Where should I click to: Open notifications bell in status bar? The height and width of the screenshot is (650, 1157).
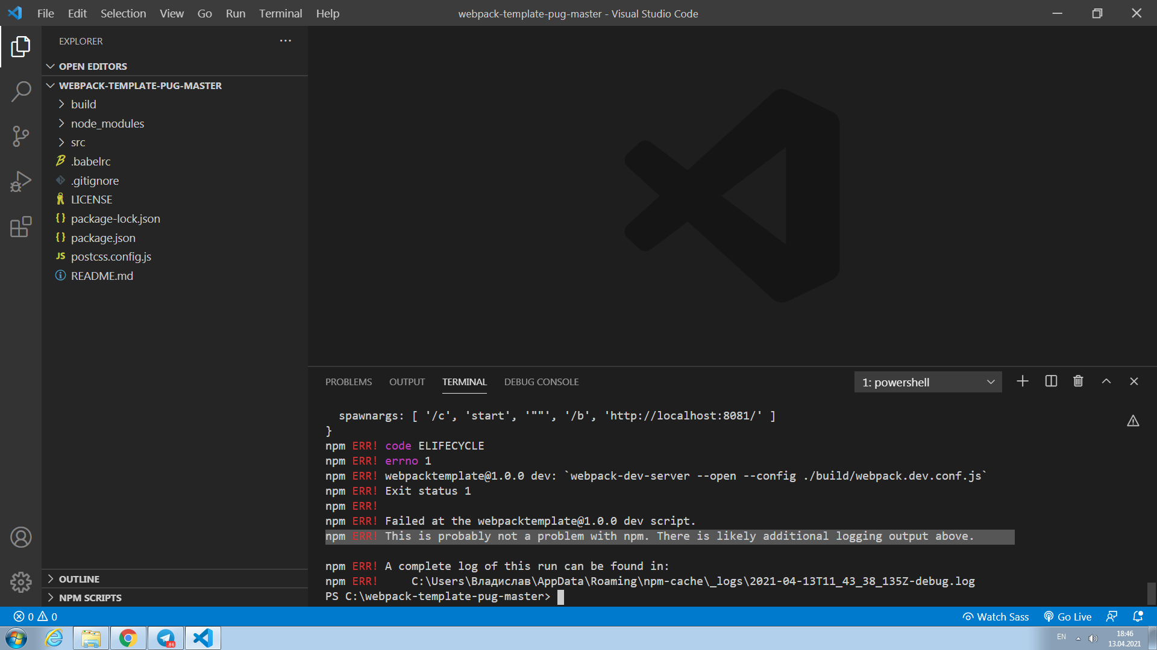[1138, 617]
